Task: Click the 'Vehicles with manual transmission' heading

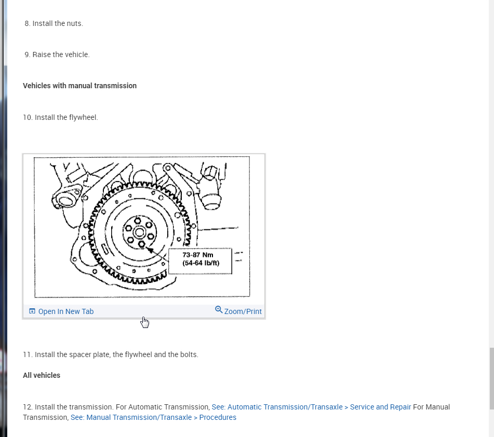Action: point(79,86)
